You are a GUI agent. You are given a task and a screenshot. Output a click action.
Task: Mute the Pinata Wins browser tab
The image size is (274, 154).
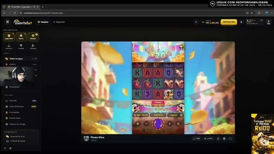pos(34,7)
